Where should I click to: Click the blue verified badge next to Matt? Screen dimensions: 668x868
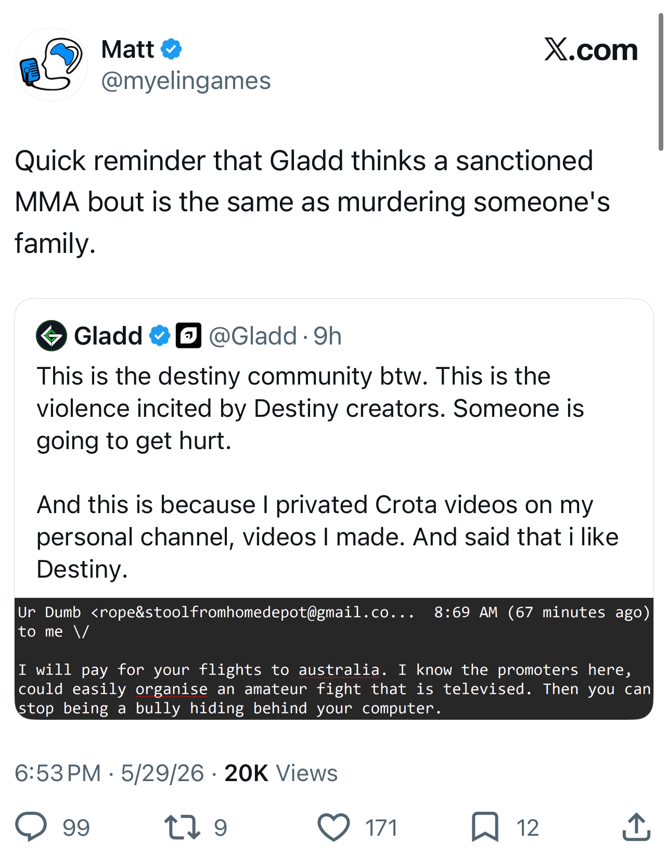click(171, 49)
